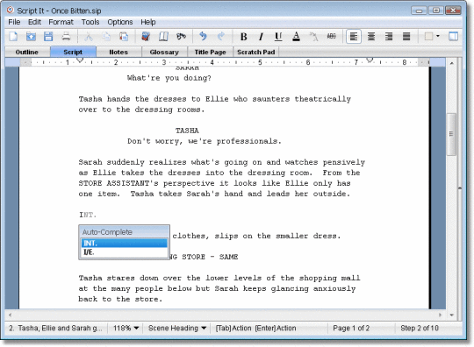Create a new script document
This screenshot has height=347, width=474.
13,37
